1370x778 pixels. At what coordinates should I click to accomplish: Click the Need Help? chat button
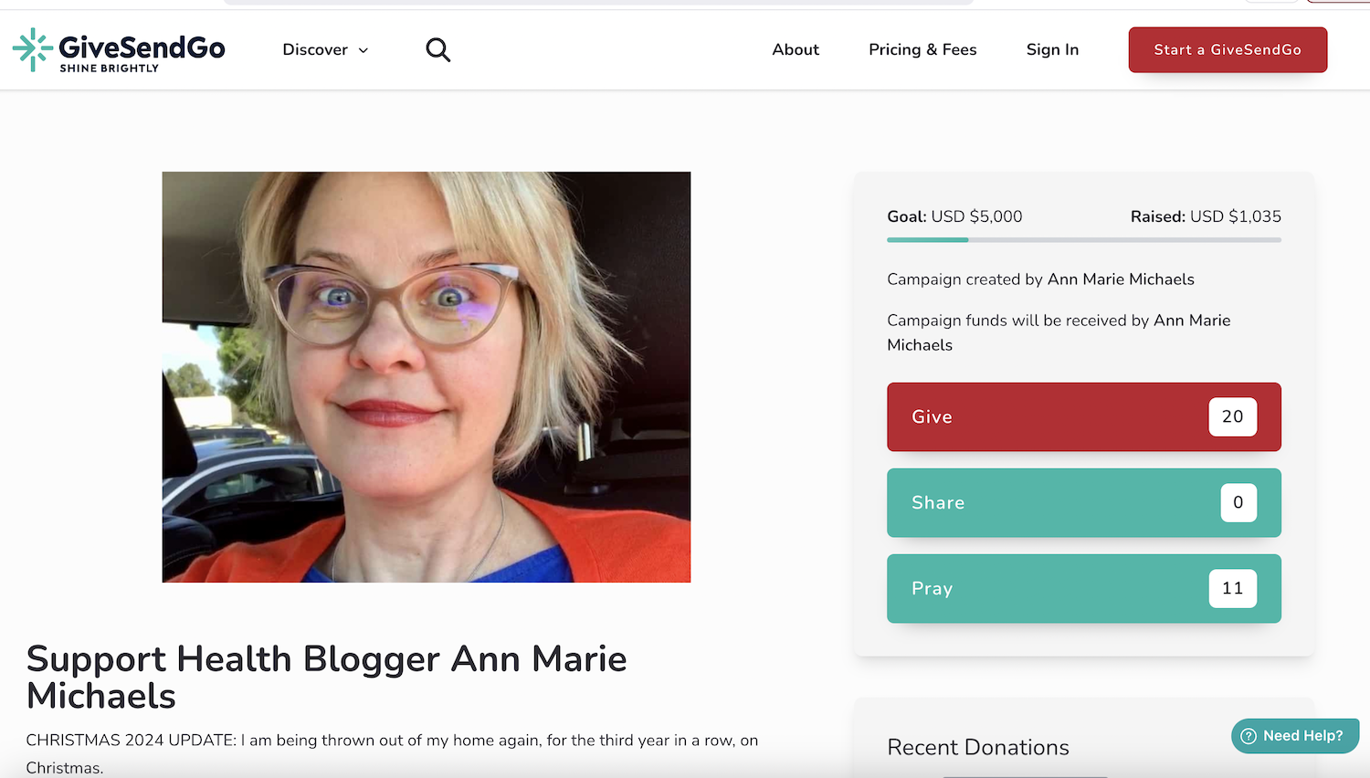1295,736
